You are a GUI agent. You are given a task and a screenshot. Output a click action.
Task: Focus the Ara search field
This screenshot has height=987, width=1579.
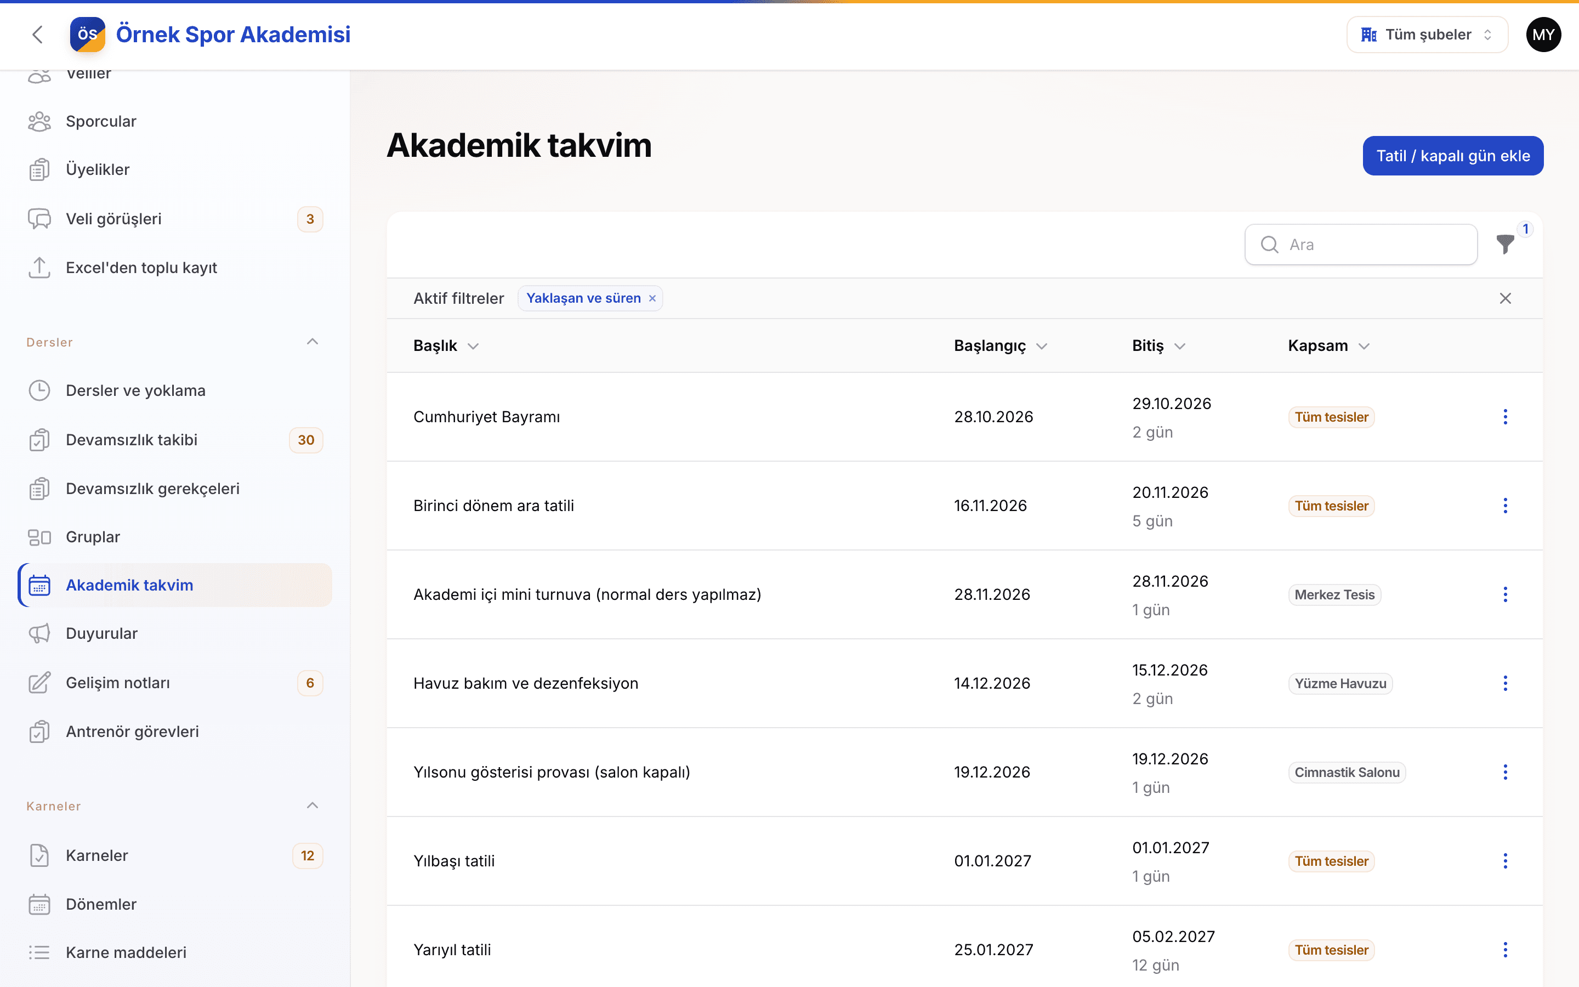[x=1360, y=245]
